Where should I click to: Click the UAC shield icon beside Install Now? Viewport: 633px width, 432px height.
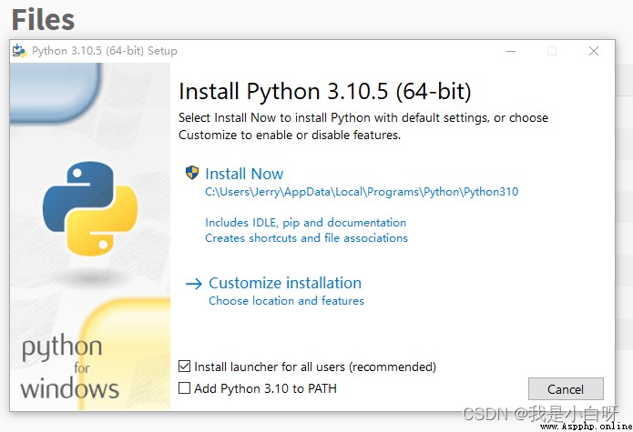(192, 173)
